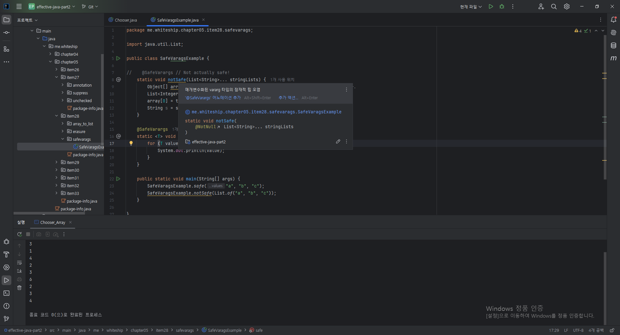Open the Git dropdown menu
Image resolution: width=620 pixels, height=335 pixels.
(90, 7)
